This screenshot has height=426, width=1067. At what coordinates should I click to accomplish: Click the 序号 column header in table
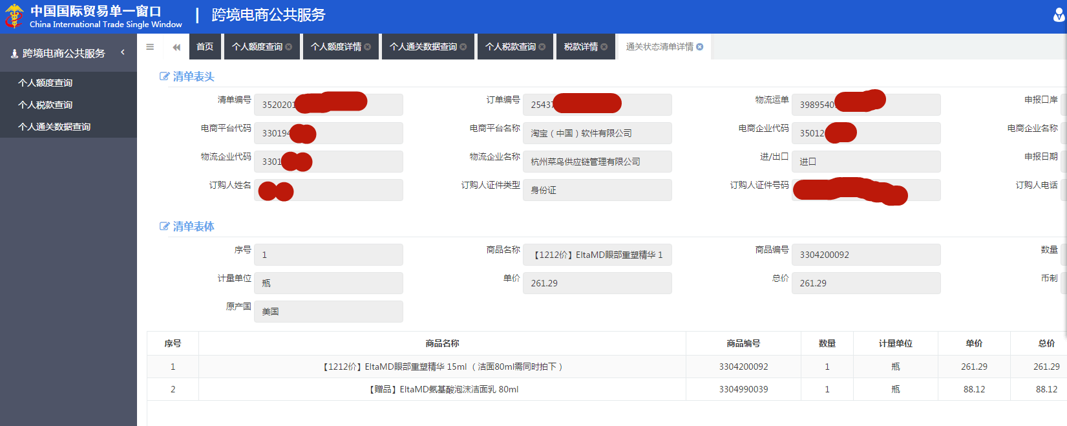173,343
